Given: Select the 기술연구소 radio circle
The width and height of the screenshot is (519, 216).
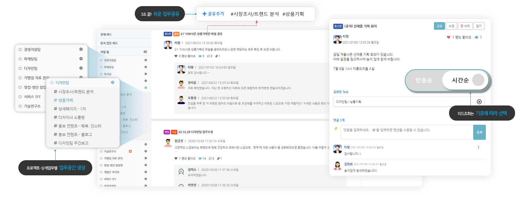Looking at the screenshot, I should click(x=20, y=106).
